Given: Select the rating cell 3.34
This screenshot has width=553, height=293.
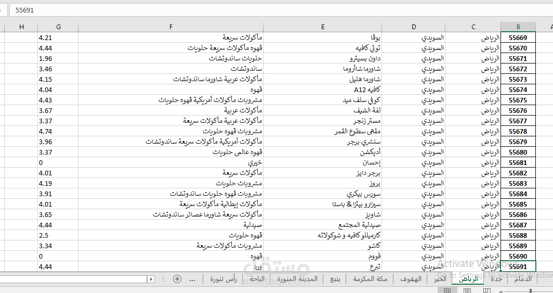Looking at the screenshot, I should click(x=58, y=246).
